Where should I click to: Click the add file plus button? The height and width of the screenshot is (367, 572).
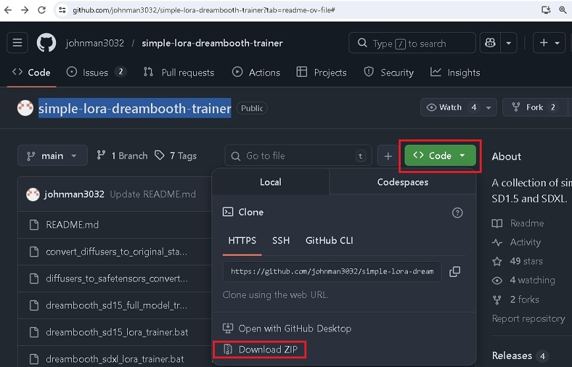388,156
